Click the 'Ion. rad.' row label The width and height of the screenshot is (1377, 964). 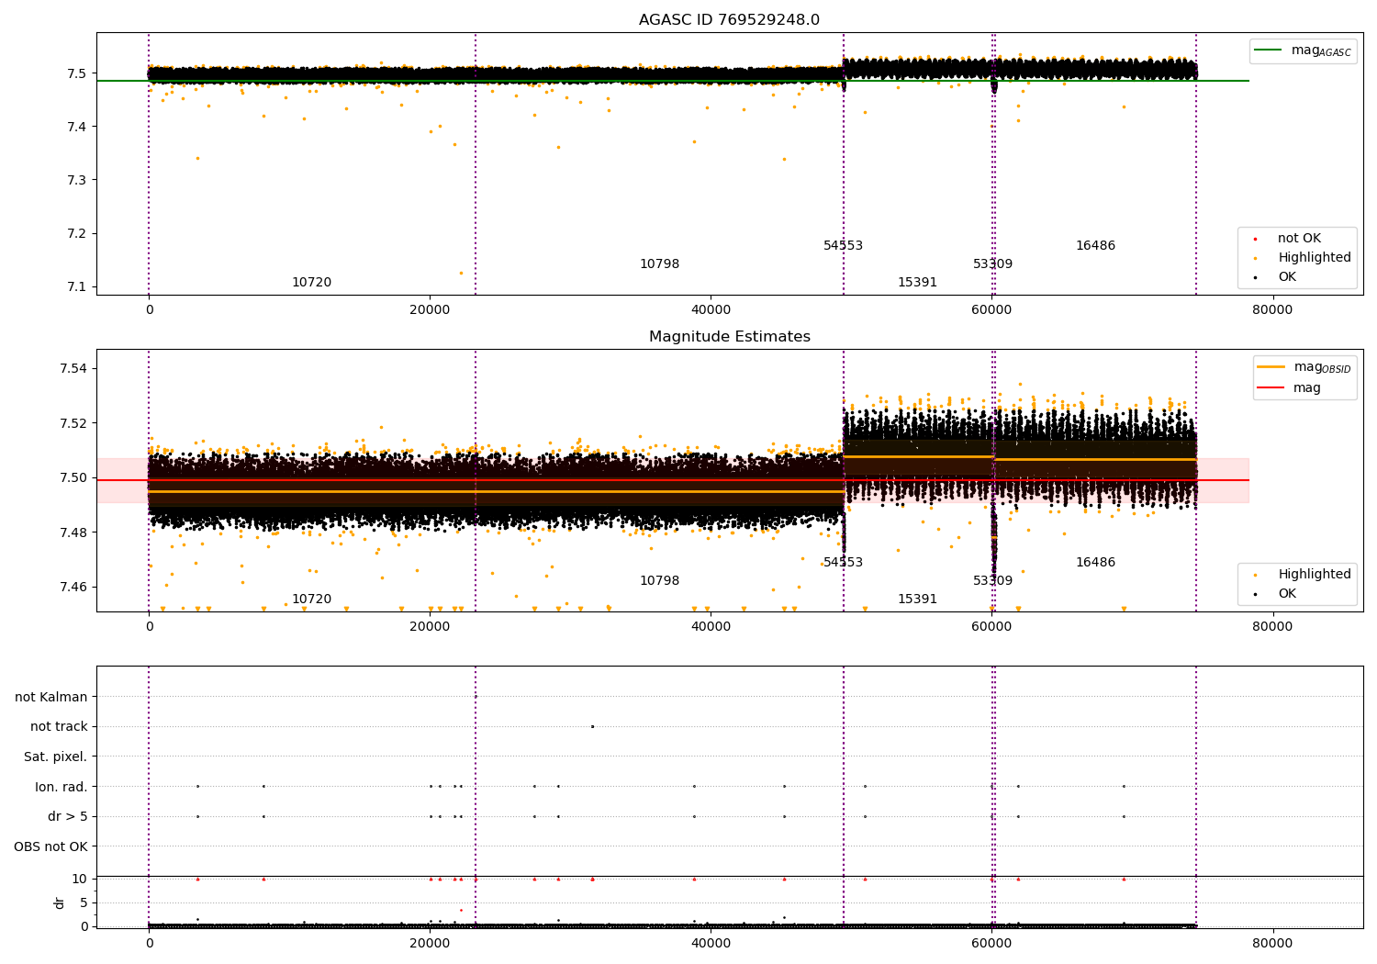(x=62, y=787)
